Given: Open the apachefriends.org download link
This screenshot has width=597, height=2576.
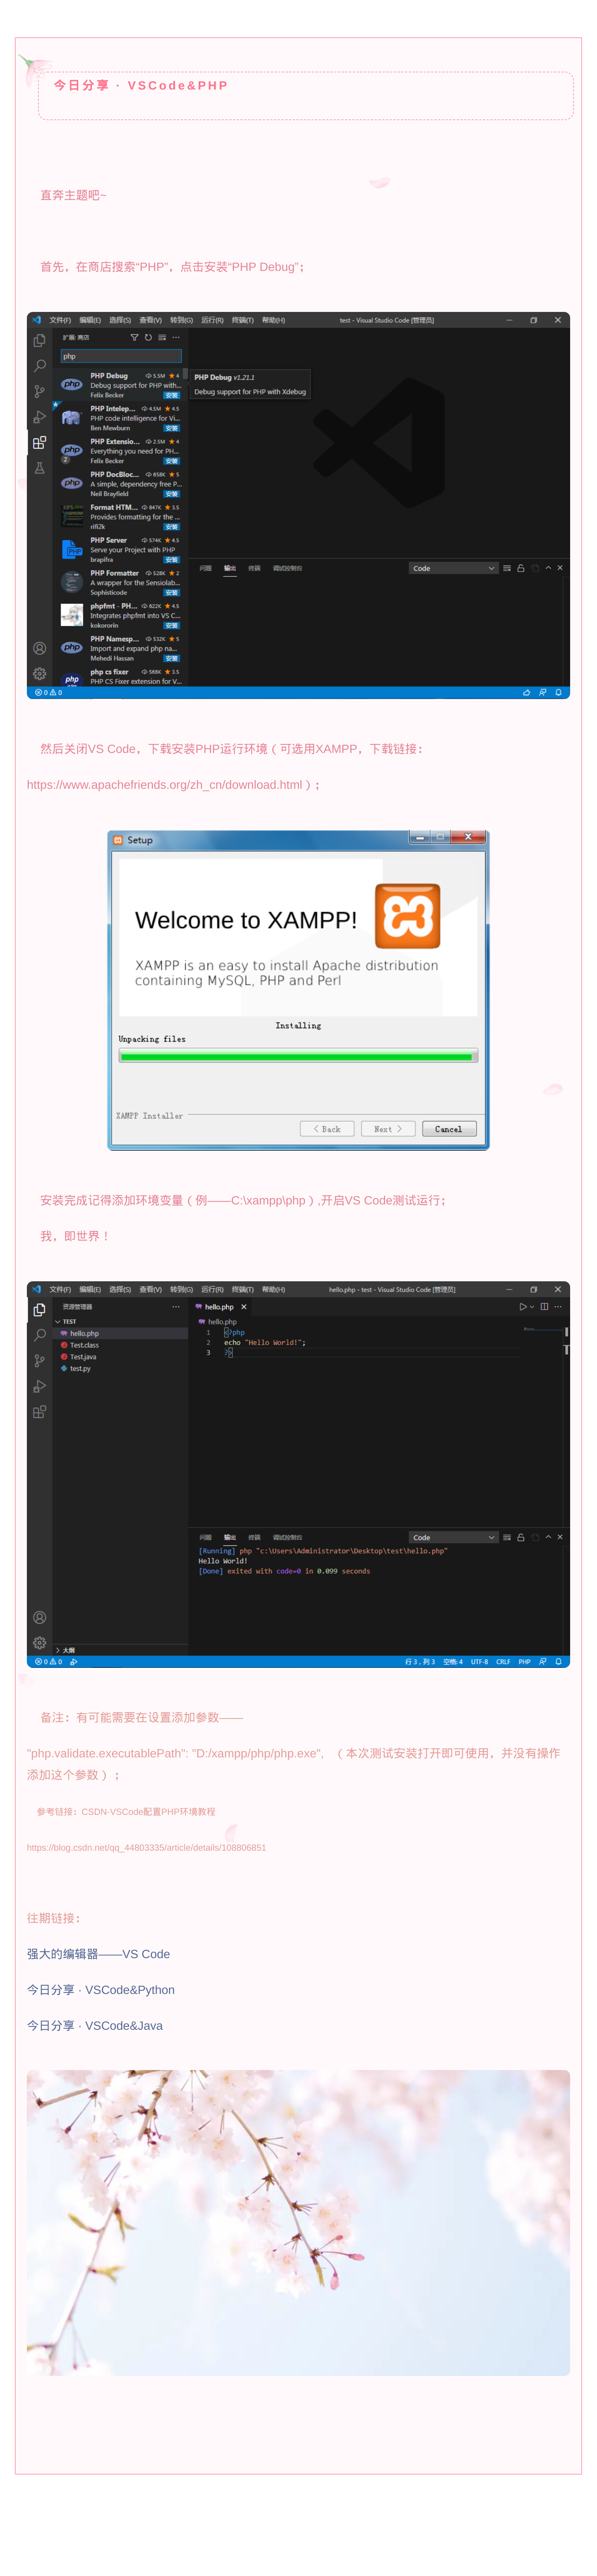Looking at the screenshot, I should point(164,785).
